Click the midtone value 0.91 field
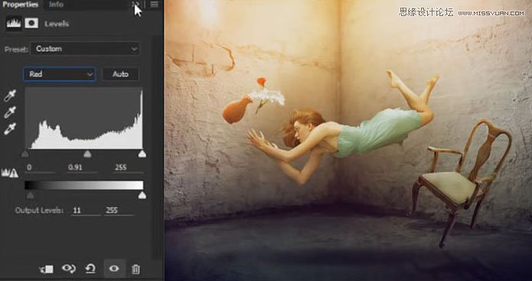 82,168
